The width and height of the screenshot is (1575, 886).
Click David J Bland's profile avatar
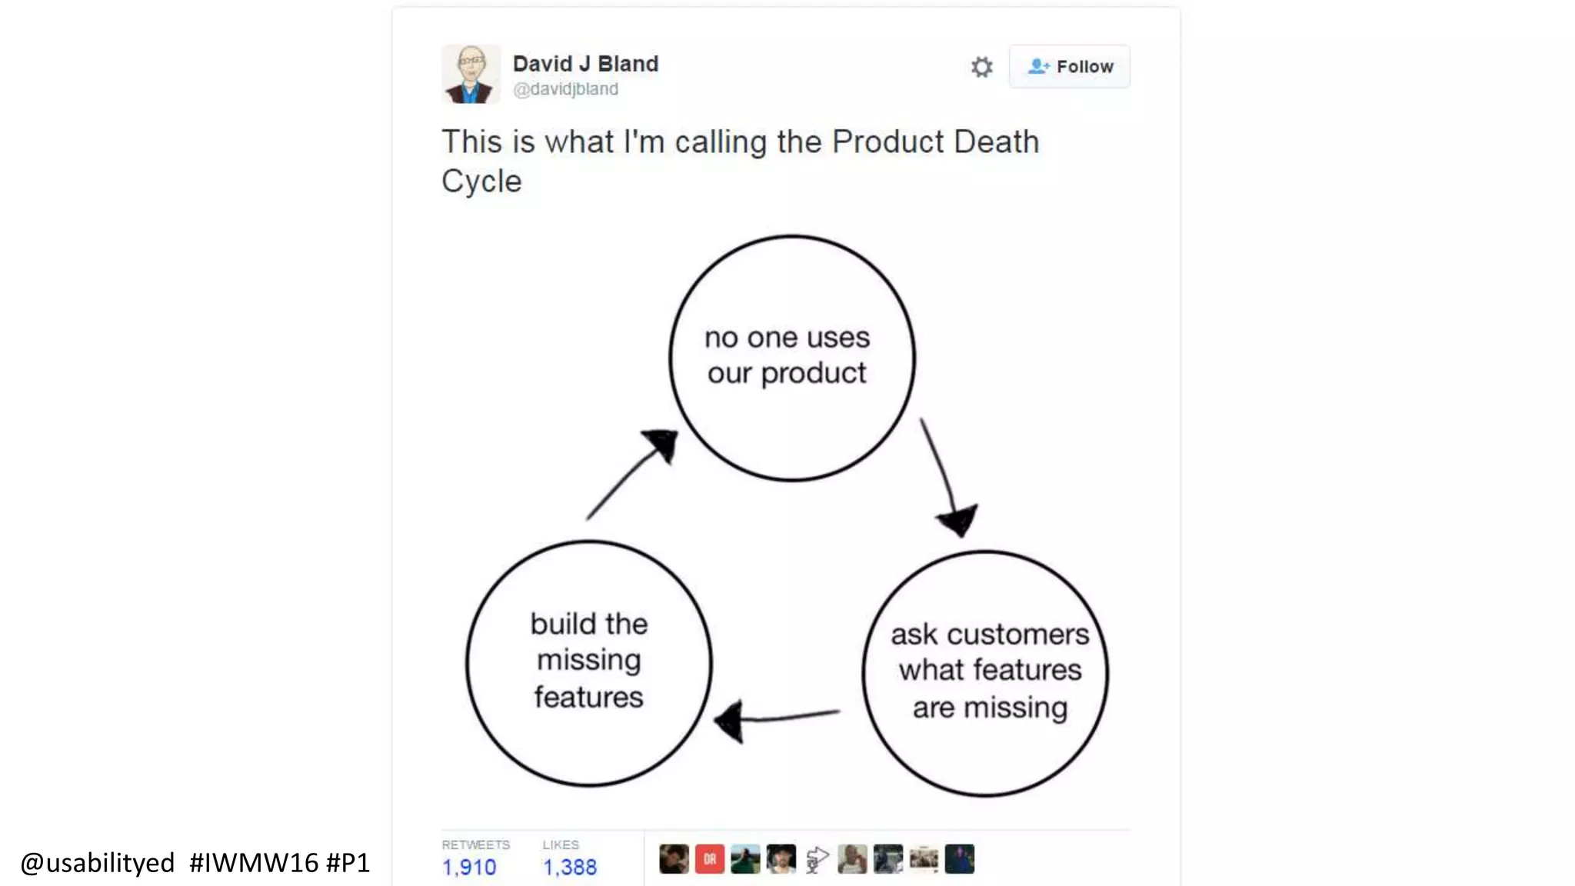(x=471, y=74)
